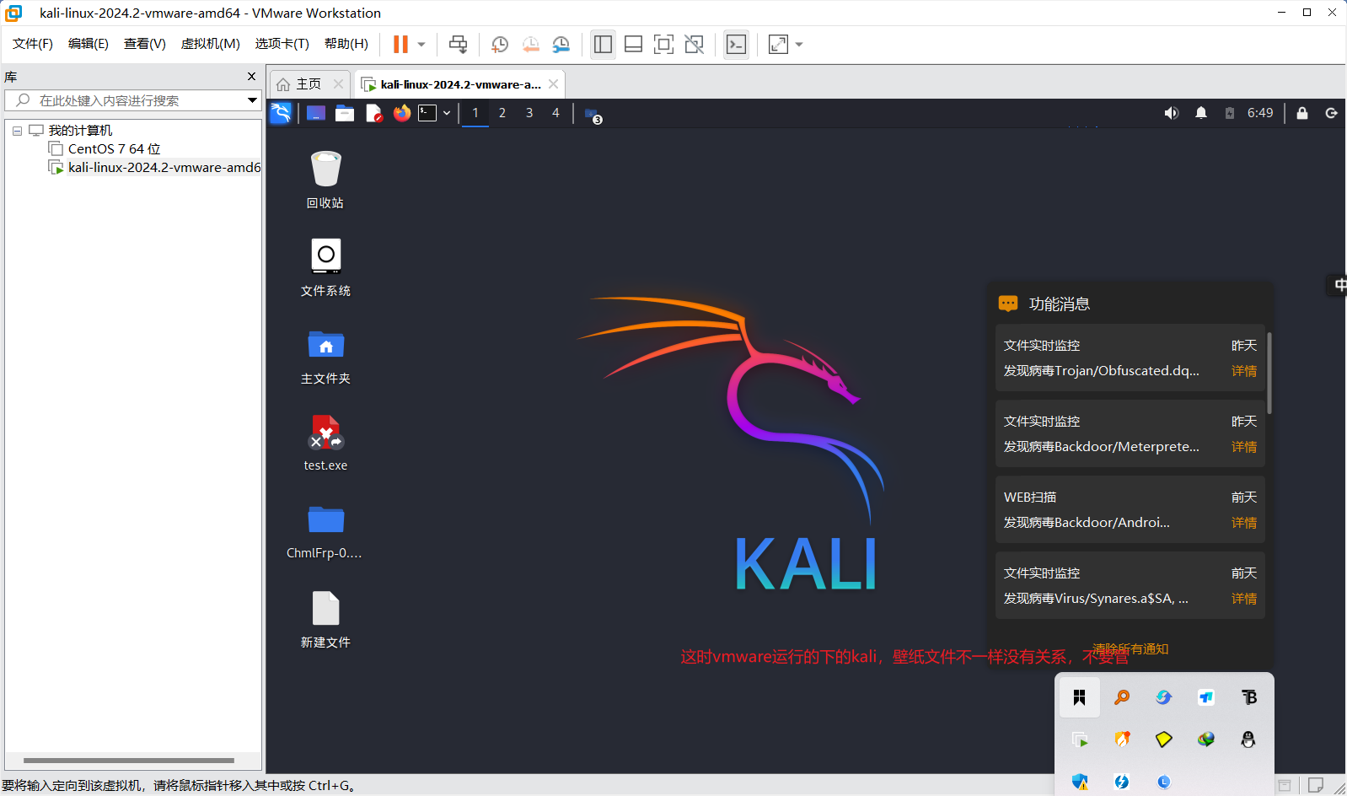Close the library panel with X

point(251,77)
